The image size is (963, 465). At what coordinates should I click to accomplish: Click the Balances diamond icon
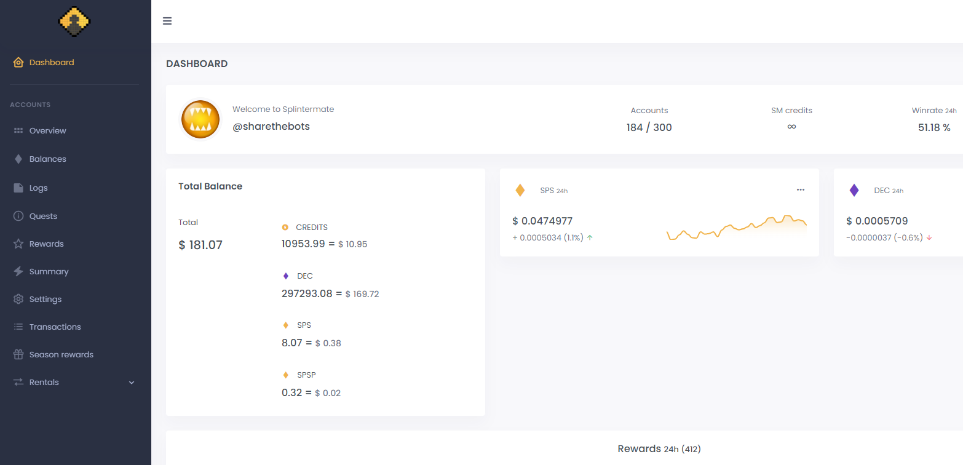coord(18,159)
